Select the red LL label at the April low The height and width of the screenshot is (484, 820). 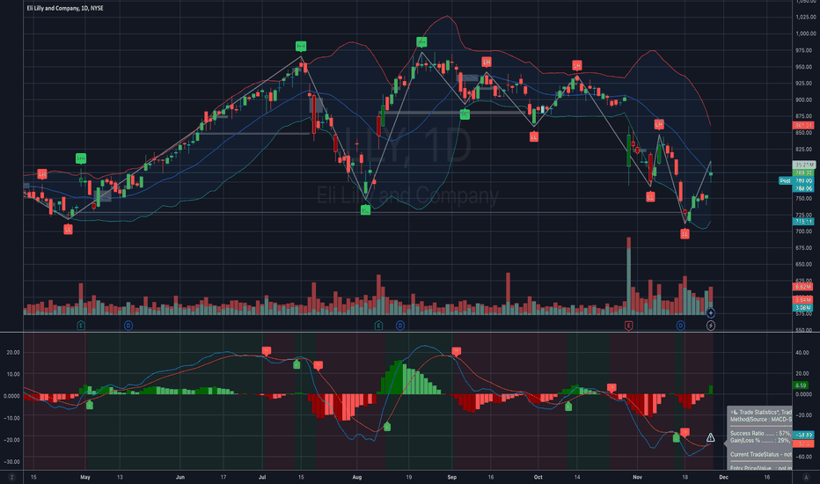68,229
